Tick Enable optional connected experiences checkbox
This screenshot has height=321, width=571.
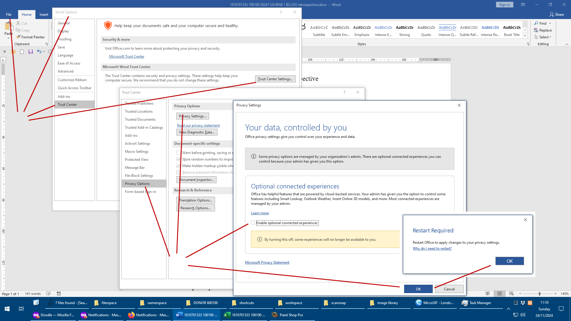[x=253, y=223]
